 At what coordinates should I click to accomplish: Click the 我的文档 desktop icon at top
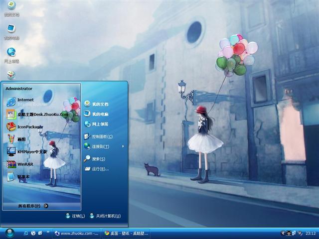[11, 8]
